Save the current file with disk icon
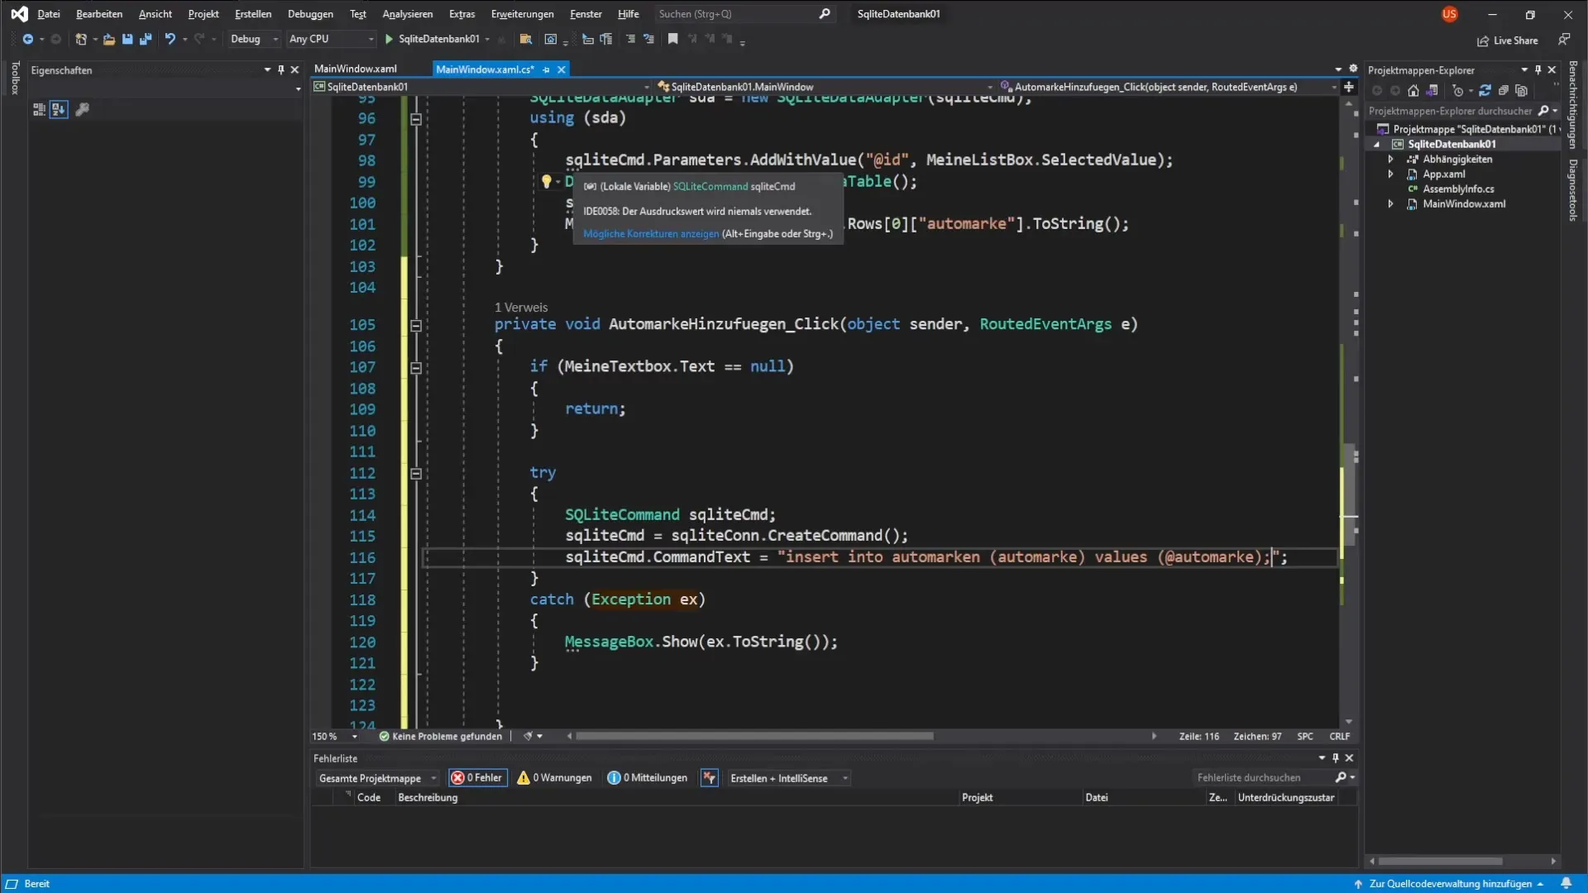 pyautogui.click(x=127, y=39)
